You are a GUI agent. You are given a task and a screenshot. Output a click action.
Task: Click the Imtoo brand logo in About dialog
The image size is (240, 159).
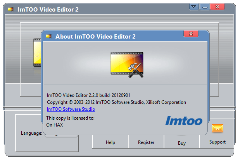(x=184, y=121)
